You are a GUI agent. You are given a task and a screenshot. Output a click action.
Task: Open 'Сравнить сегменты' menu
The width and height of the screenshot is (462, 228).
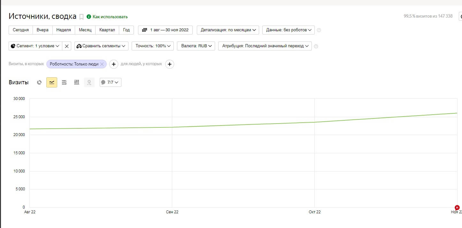101,46
